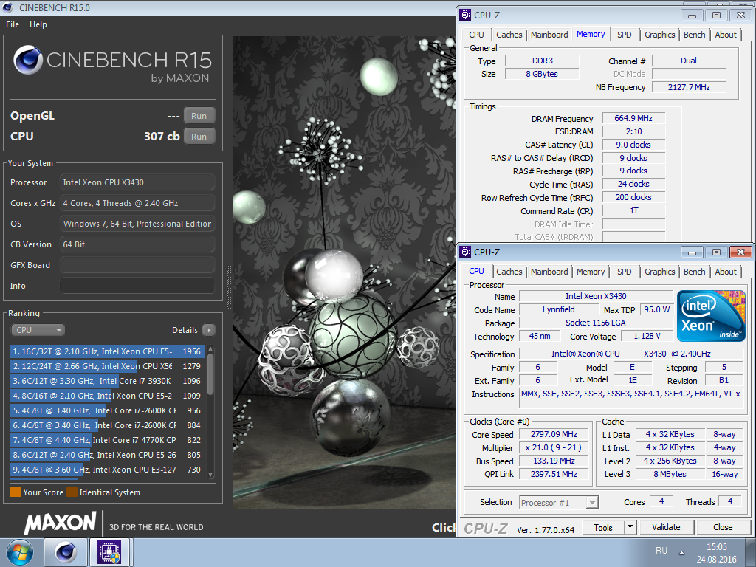Click the RU language indicator
This screenshot has height=567, width=756.
pyautogui.click(x=661, y=551)
